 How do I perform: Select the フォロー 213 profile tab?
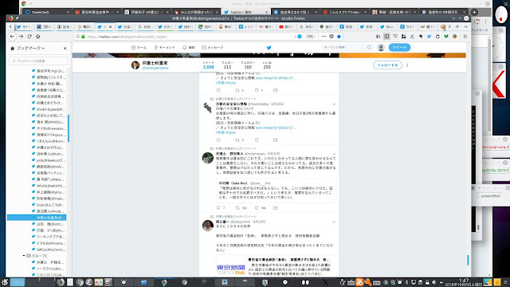[x=227, y=65]
